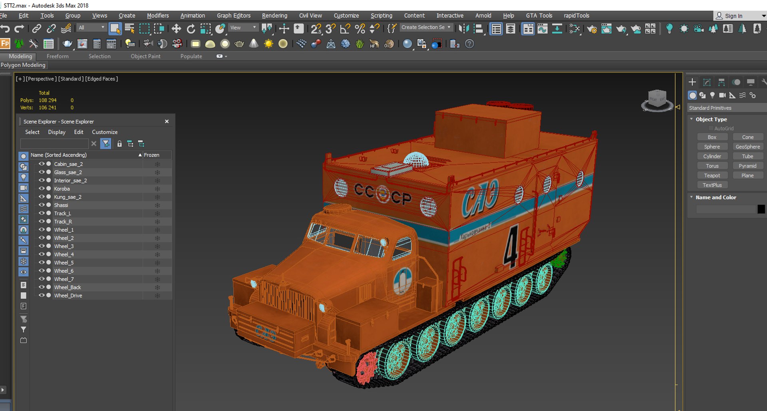Screen dimensions: 767x411
Task: Hide Wheel_Drive using its eye icon
Action: [41, 296]
